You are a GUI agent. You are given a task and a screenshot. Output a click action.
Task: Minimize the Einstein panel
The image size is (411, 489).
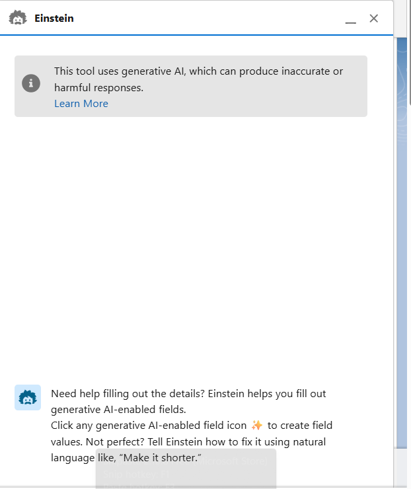coord(350,20)
